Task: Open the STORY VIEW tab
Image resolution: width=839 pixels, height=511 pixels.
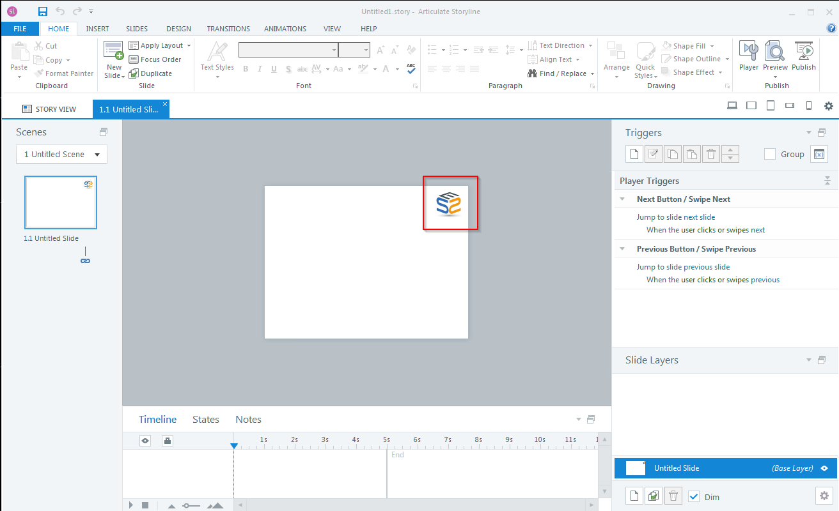Action: point(49,109)
